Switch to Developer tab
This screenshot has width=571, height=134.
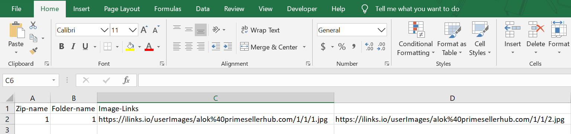302,9
